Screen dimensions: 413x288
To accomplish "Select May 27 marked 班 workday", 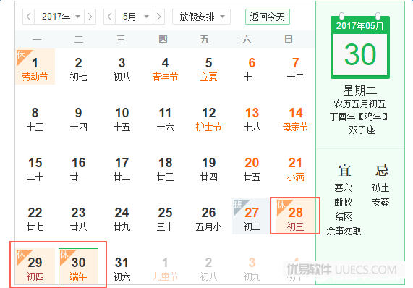I will [x=251, y=216].
